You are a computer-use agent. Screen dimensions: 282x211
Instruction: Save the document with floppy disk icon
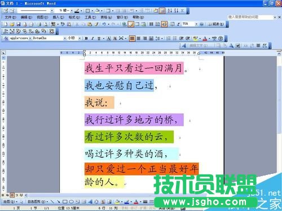coord(19,24)
